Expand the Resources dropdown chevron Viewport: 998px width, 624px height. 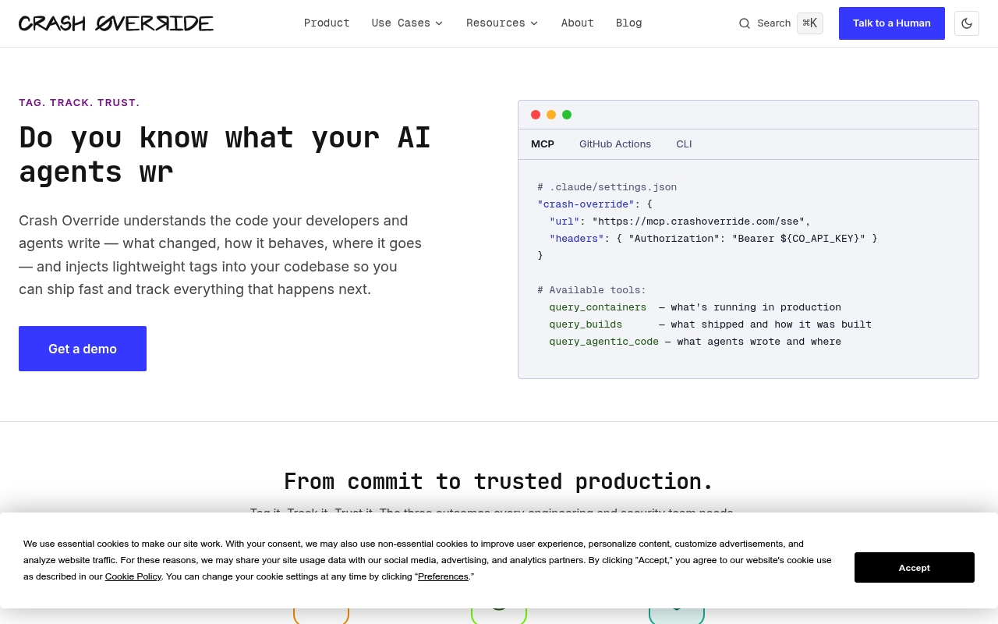(x=534, y=23)
